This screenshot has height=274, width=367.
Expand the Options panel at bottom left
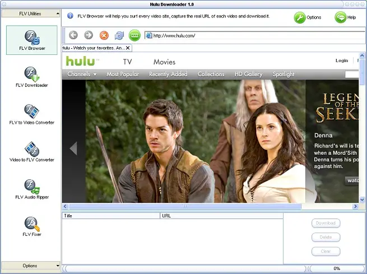30,266
